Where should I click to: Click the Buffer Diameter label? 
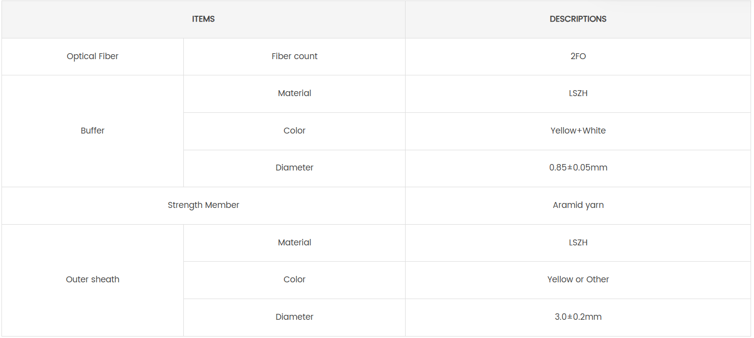point(294,168)
